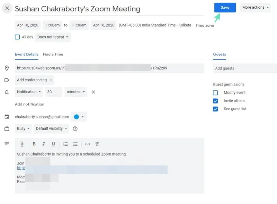Click the insert link icon
The height and width of the screenshot is (204, 277).
point(88,144)
